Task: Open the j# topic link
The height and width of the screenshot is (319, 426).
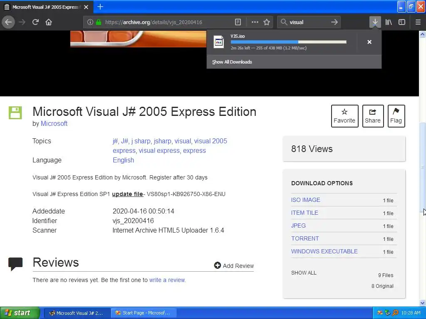Action: coord(115,141)
